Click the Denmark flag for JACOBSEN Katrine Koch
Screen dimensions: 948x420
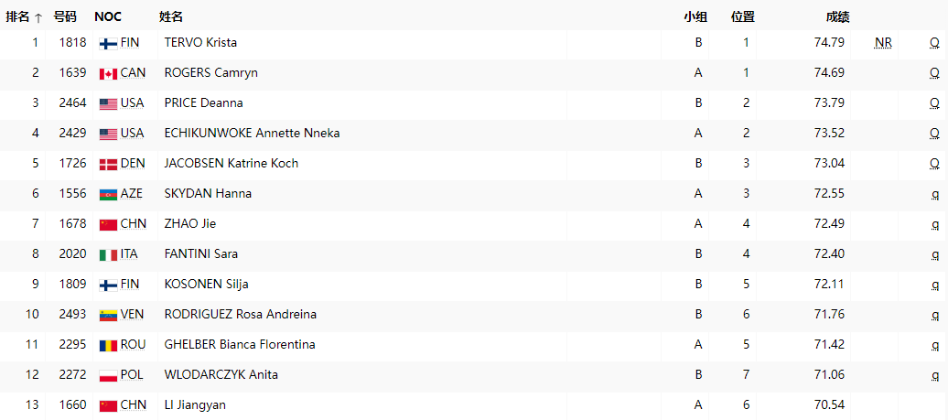tap(108, 164)
